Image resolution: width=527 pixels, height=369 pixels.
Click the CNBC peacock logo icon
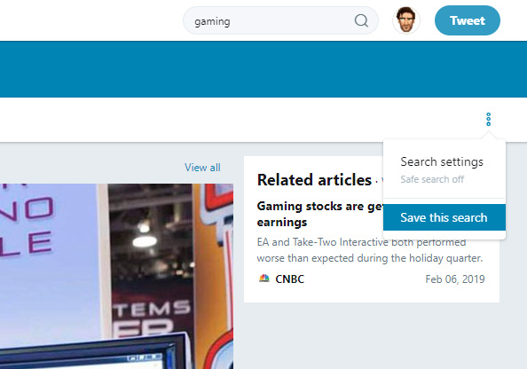tap(264, 279)
